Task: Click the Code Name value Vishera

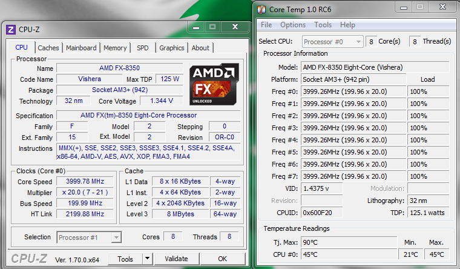Action: 89,79
